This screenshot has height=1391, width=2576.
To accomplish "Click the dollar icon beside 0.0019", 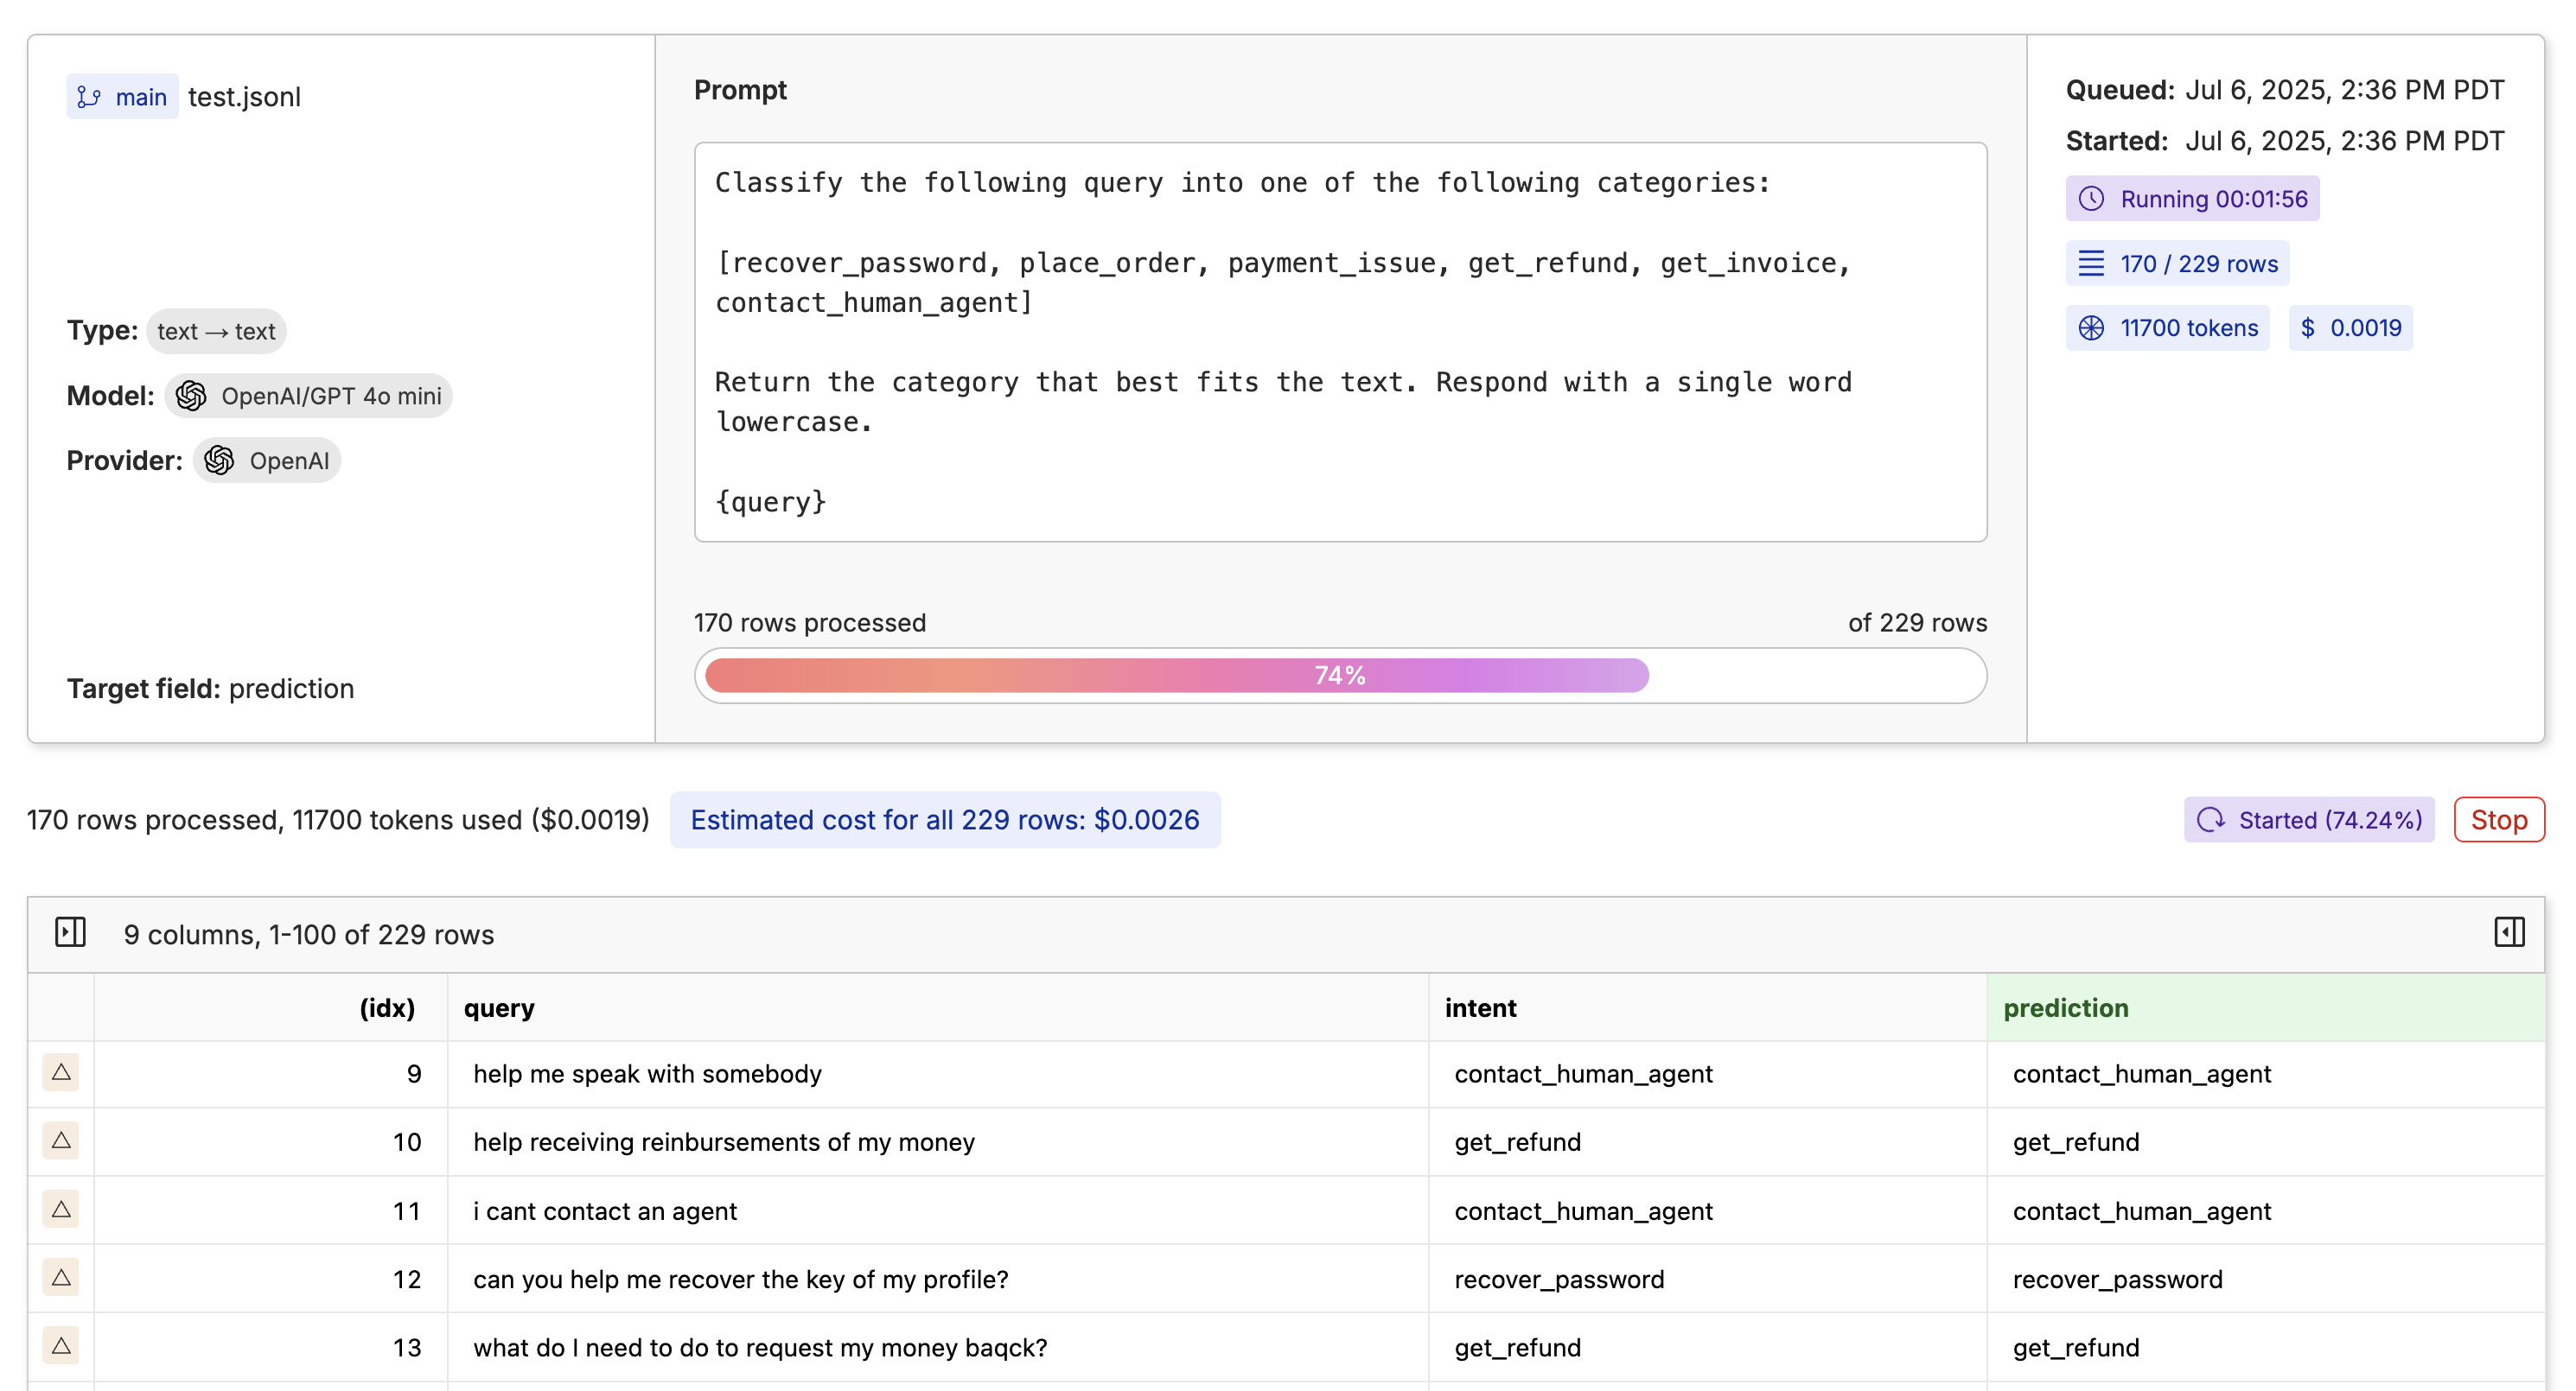I will 2308,327.
